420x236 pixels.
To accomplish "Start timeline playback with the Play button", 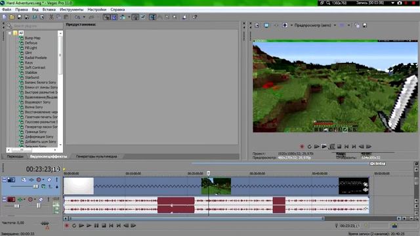I will [x=89, y=226].
